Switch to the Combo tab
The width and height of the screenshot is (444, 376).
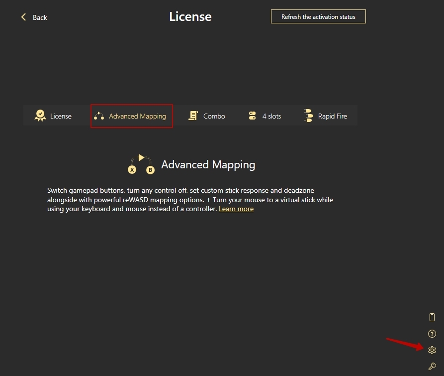pyautogui.click(x=207, y=116)
